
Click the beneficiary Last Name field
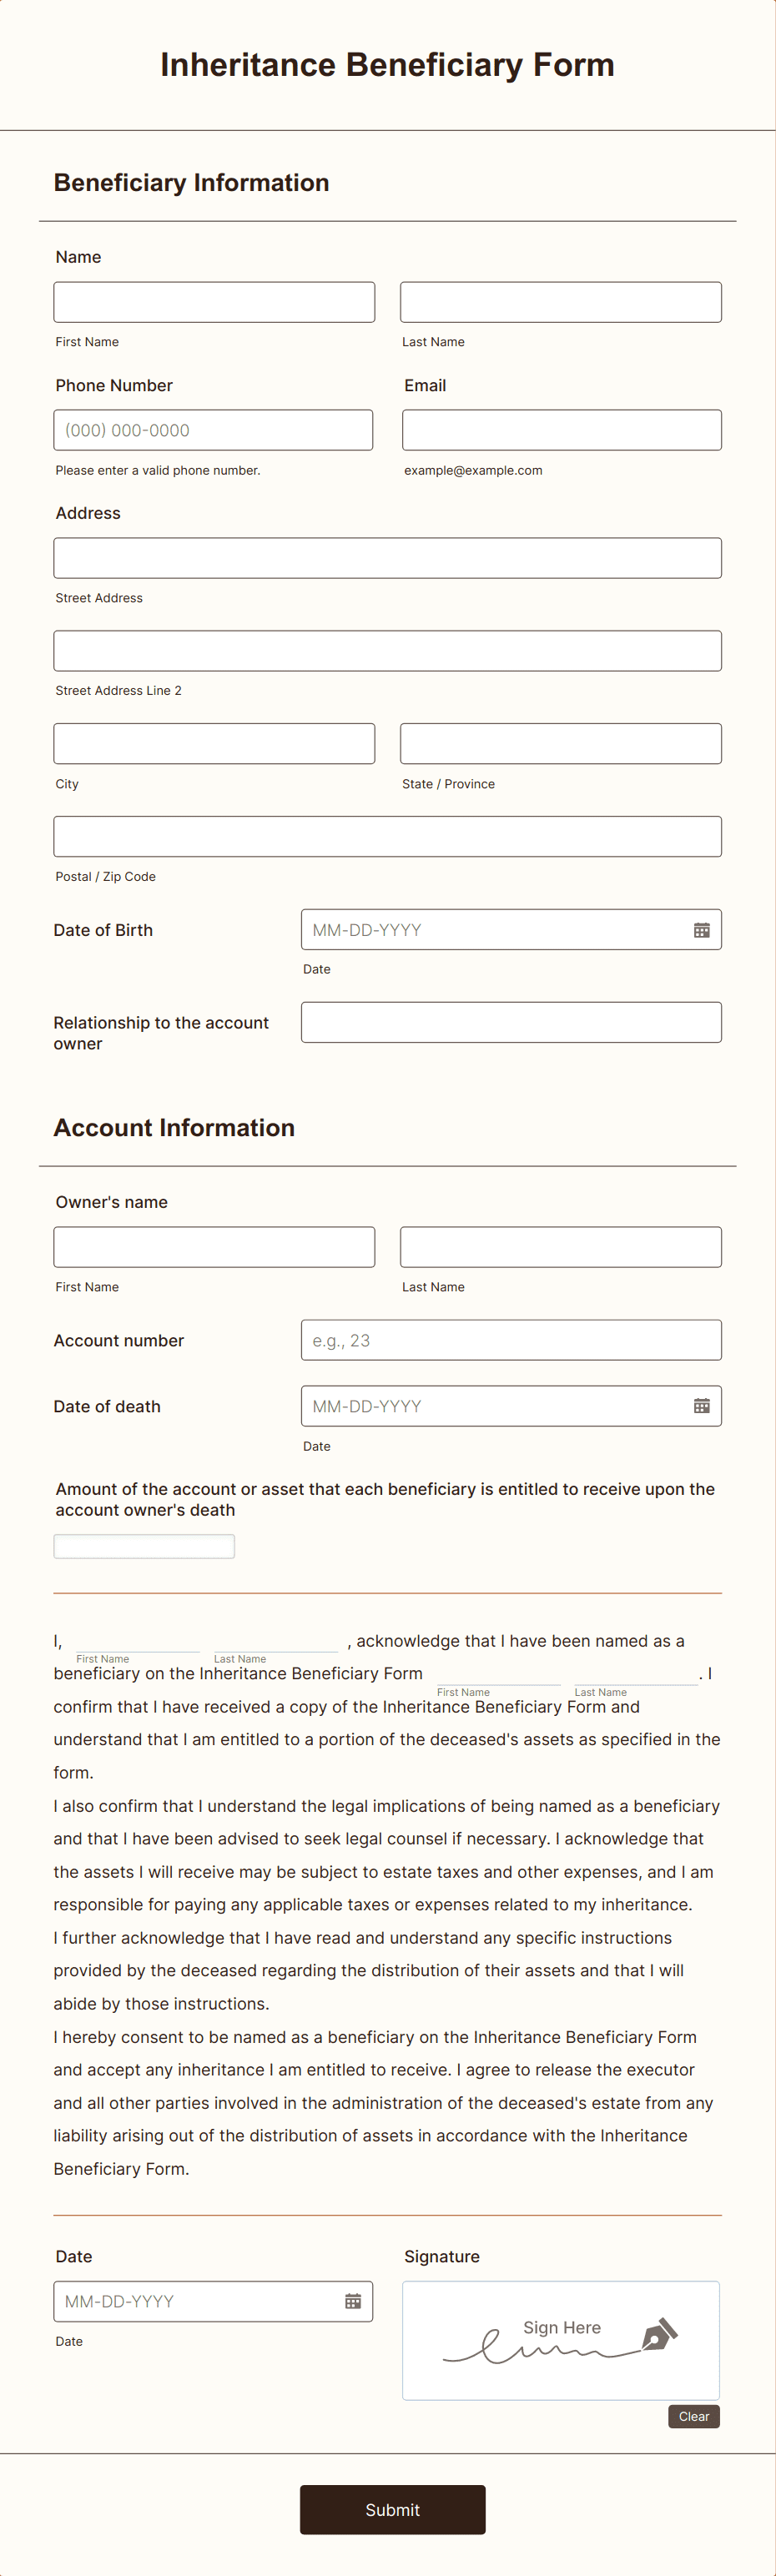(x=560, y=301)
